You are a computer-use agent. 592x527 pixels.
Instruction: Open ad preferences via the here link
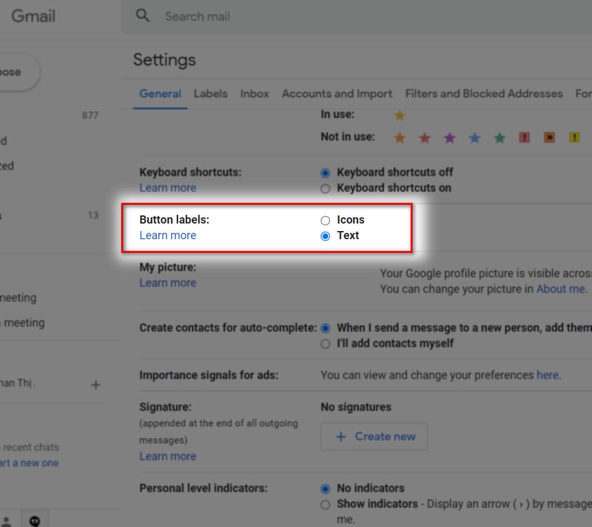tap(548, 375)
